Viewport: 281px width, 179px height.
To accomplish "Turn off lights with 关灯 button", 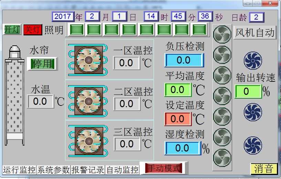I will click(33, 30).
